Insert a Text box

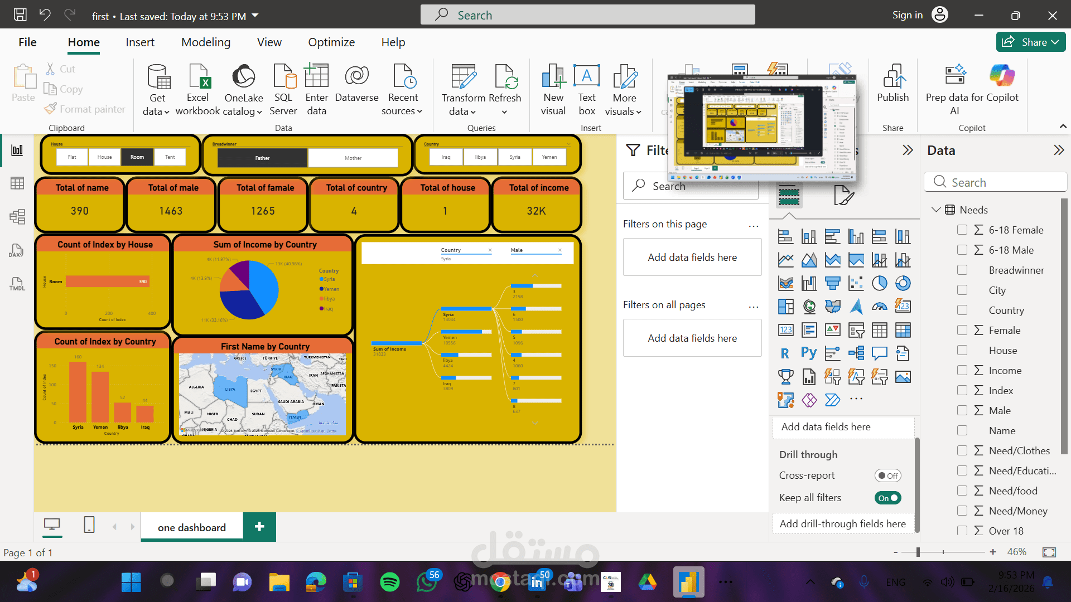pos(587,78)
